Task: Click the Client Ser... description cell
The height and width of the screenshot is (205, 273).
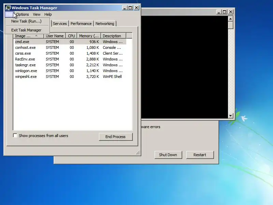Action: [113, 53]
